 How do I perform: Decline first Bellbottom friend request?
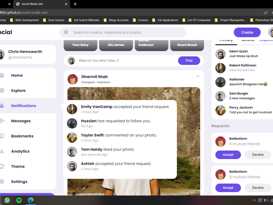pyautogui.click(x=258, y=155)
